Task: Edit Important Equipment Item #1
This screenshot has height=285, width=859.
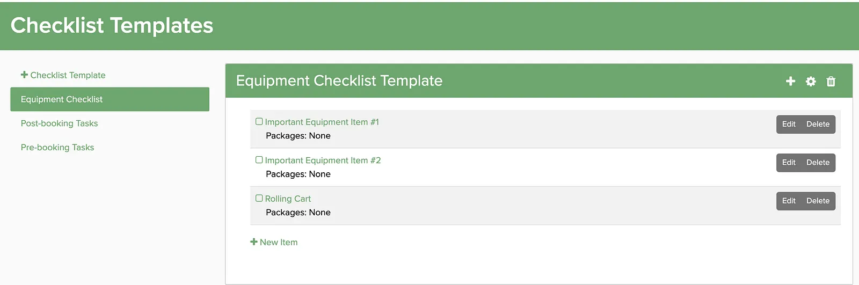Action: pyautogui.click(x=789, y=124)
